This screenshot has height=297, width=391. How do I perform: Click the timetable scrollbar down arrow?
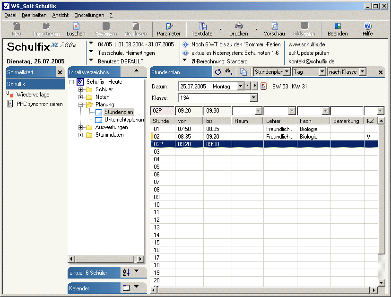click(381, 282)
